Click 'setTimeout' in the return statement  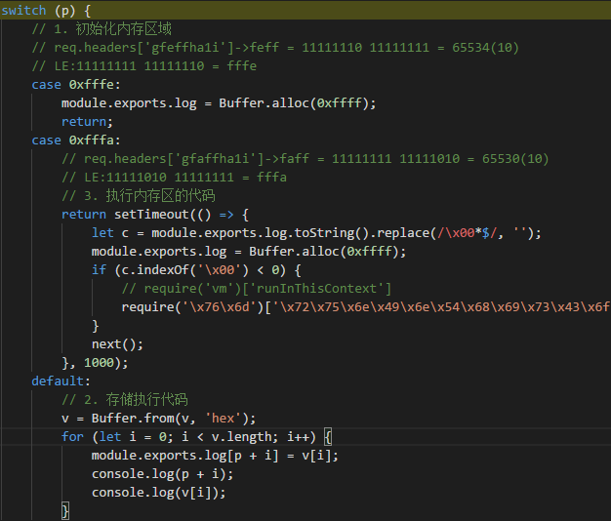click(x=151, y=215)
